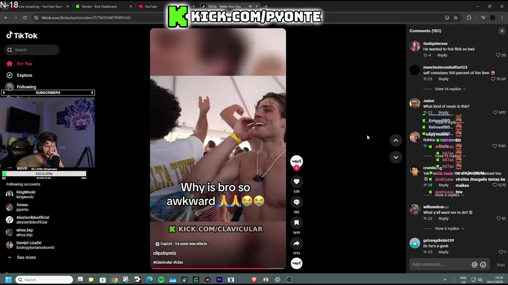Reply to manchesterunitedfan123's comment
This screenshot has height=285, width=508.
(443, 79)
